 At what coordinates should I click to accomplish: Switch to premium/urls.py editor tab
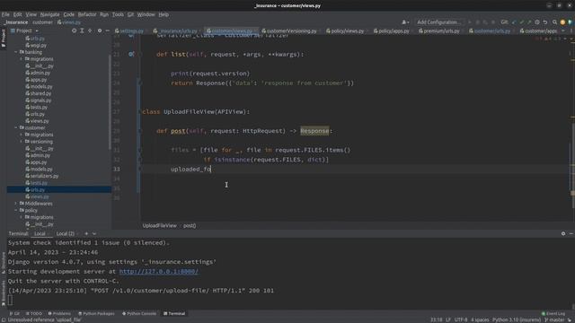(439, 31)
